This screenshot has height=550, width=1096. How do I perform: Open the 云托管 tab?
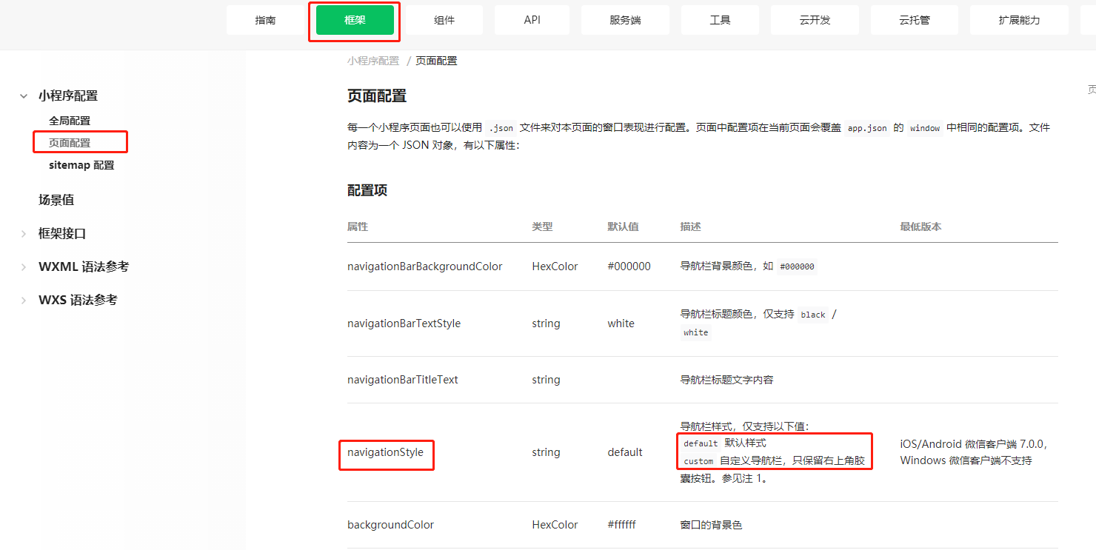[915, 20]
